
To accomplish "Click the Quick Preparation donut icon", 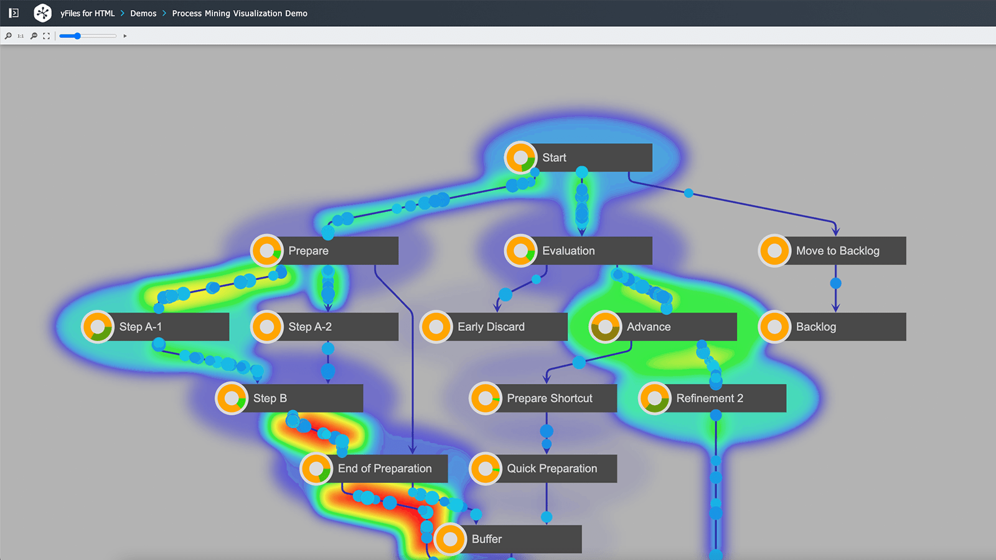I will point(486,469).
